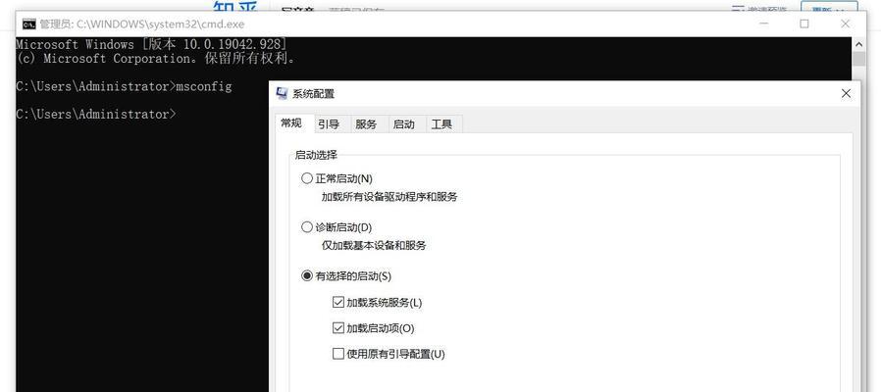Maximize the cmd.exe window
This screenshot has height=392, width=881.
tap(804, 24)
